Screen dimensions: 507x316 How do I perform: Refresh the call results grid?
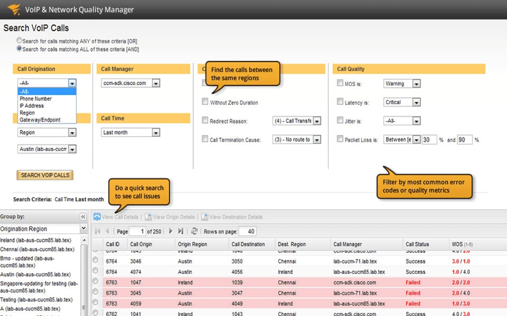pos(194,231)
